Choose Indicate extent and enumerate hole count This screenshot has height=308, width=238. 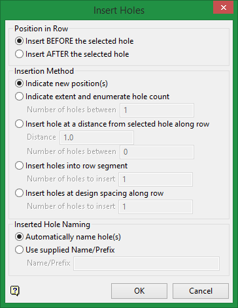click(92, 97)
